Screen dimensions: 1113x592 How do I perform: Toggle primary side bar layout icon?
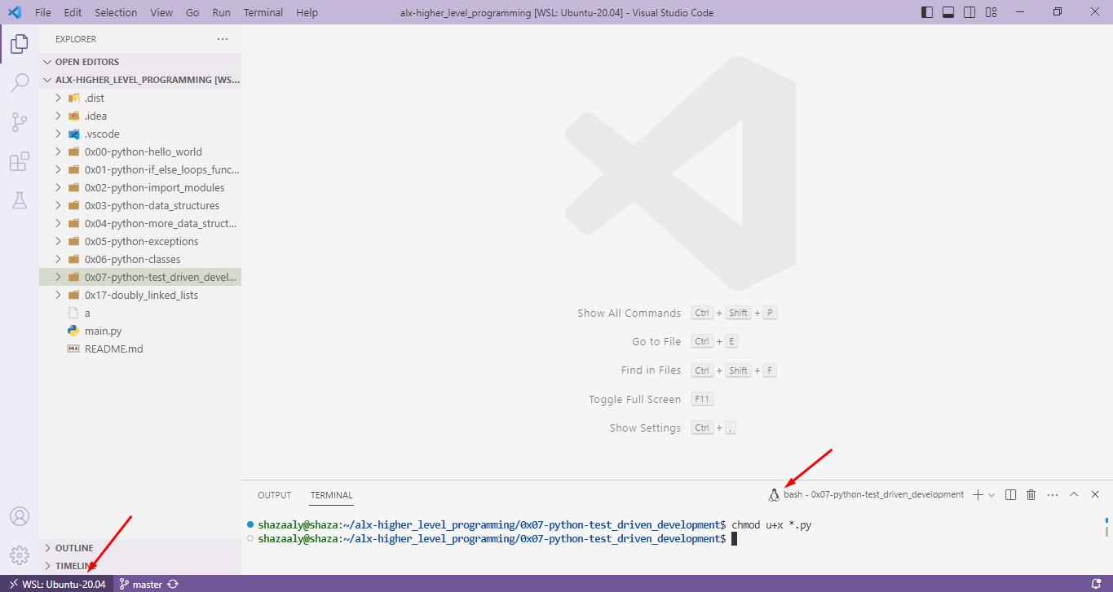tap(927, 12)
